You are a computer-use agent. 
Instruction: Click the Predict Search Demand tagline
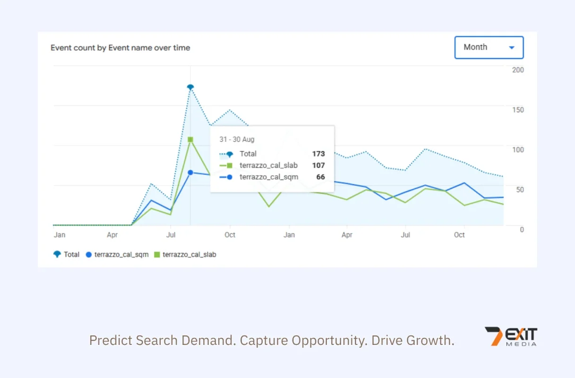272,340
